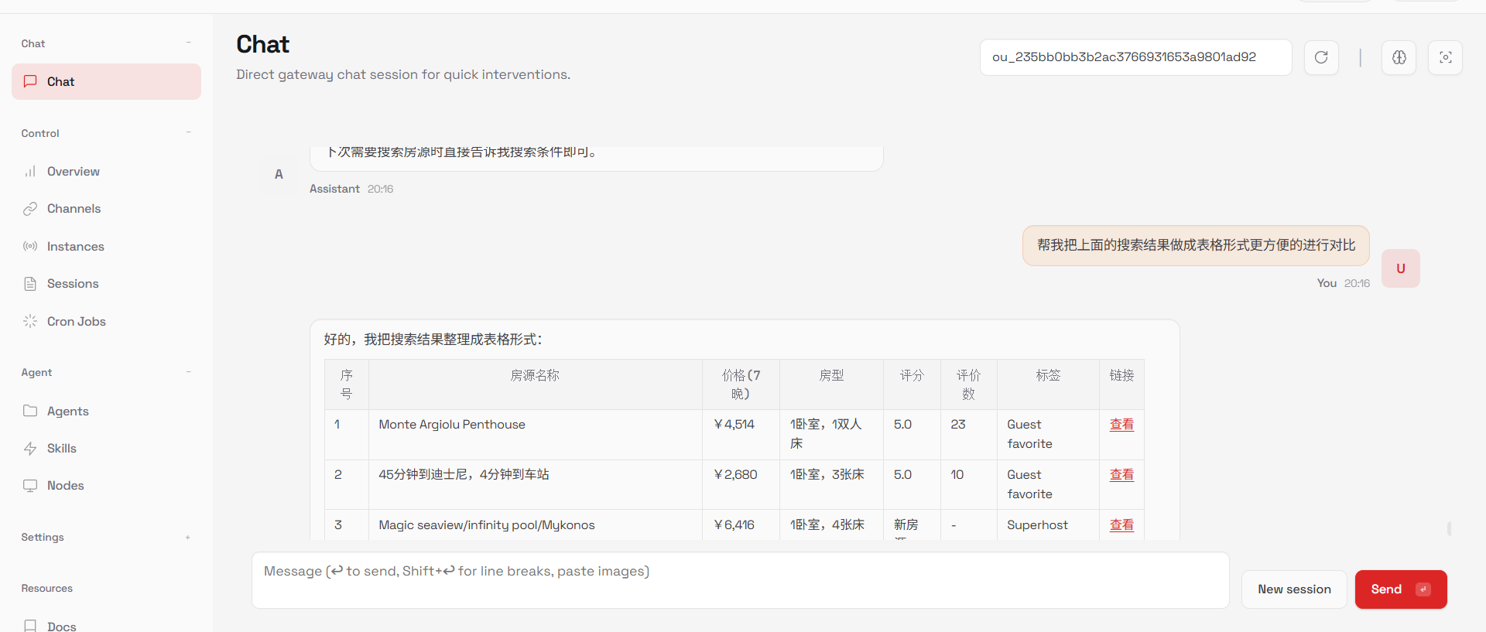Toggle focus mode icon
This screenshot has height=632, width=1486.
[x=1445, y=57]
